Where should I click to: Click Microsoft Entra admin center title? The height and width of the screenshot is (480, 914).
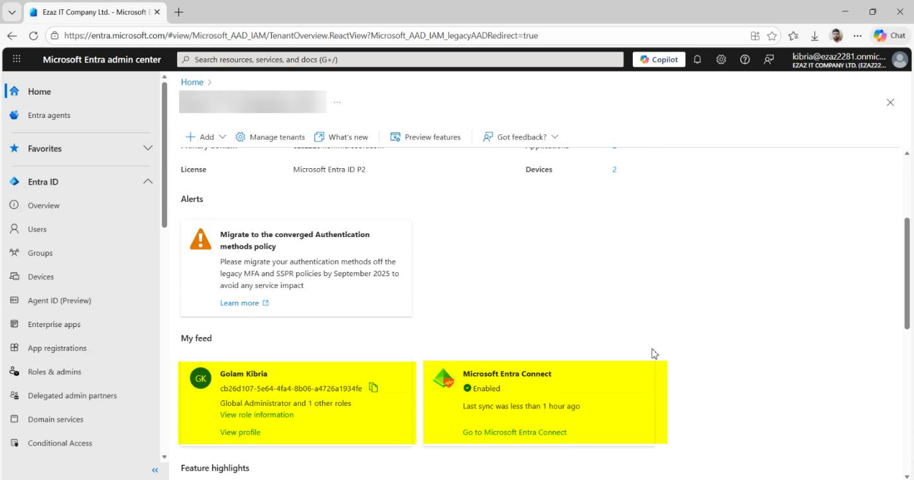point(101,60)
